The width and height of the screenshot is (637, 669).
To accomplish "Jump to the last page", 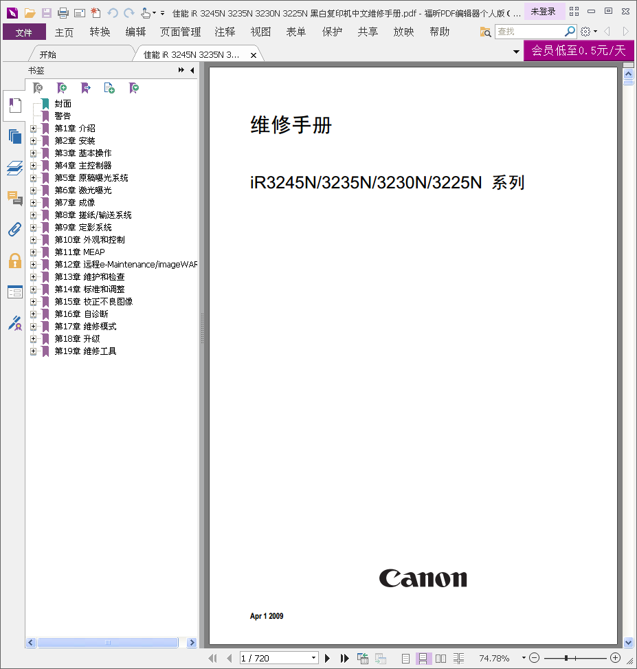I will (344, 658).
